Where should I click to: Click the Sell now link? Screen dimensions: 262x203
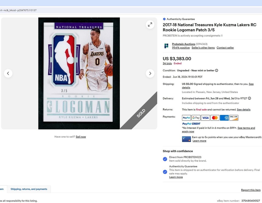click(x=81, y=137)
